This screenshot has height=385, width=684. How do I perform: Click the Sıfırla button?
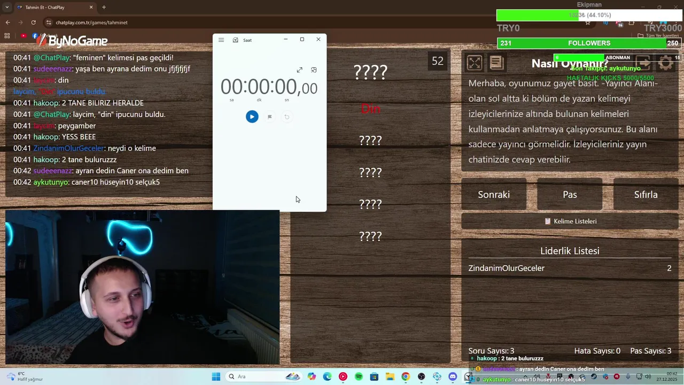point(646,195)
